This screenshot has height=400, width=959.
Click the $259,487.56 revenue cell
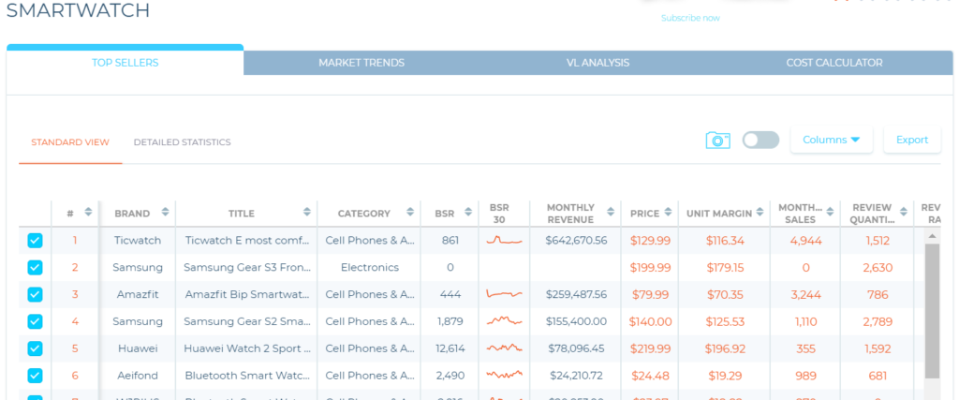576,294
